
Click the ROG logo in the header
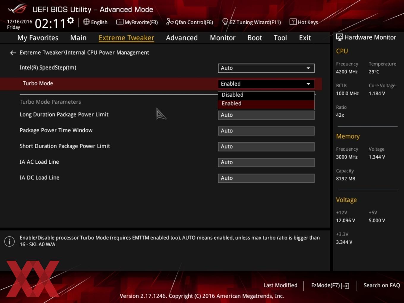tap(17, 9)
